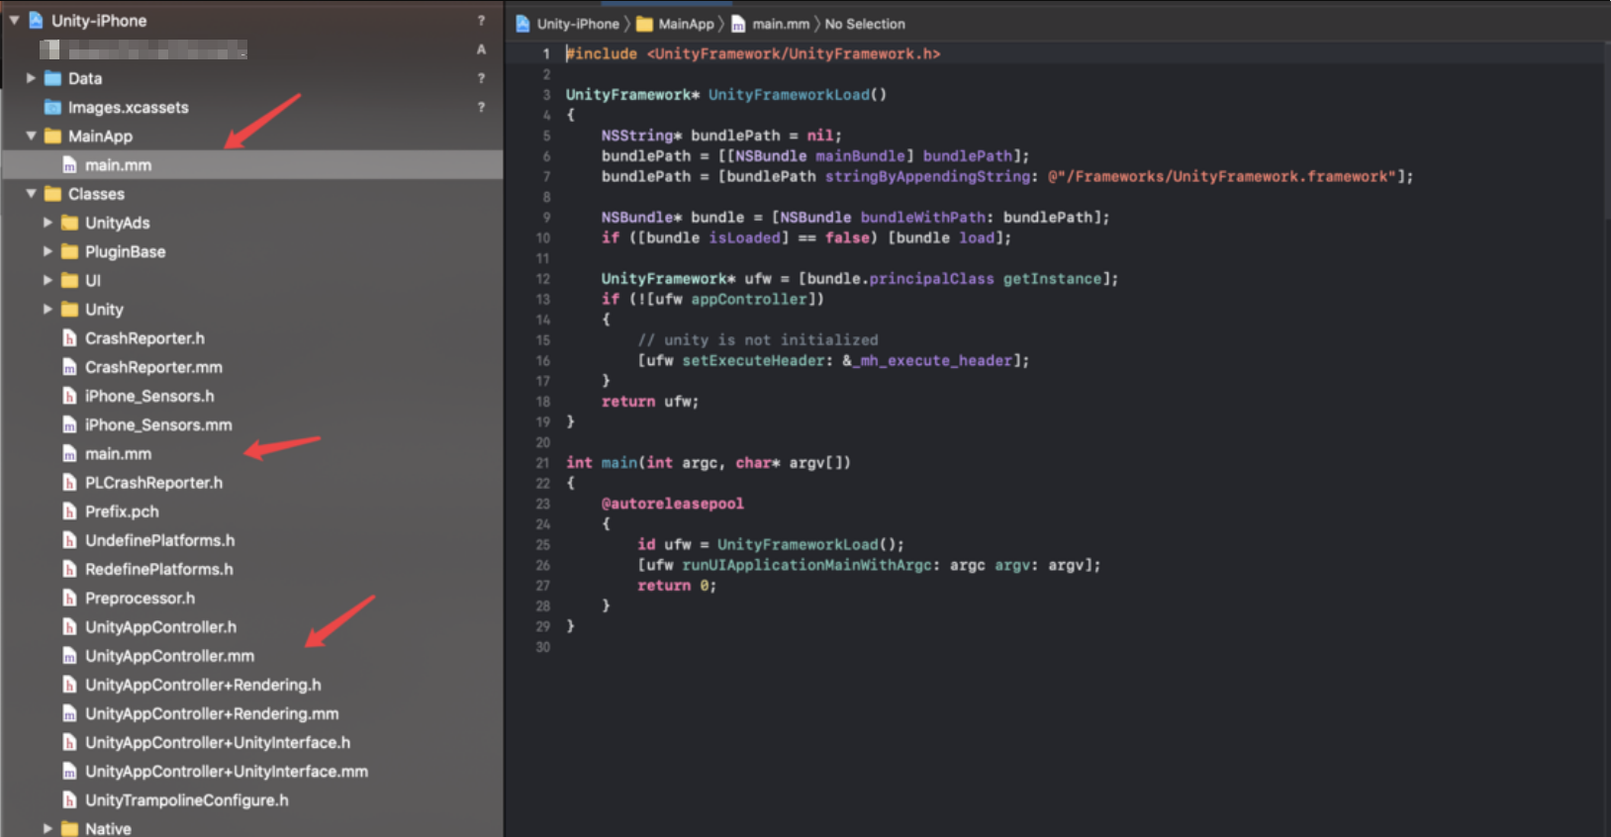Click the CrashReporter.h header file icon

[69, 337]
